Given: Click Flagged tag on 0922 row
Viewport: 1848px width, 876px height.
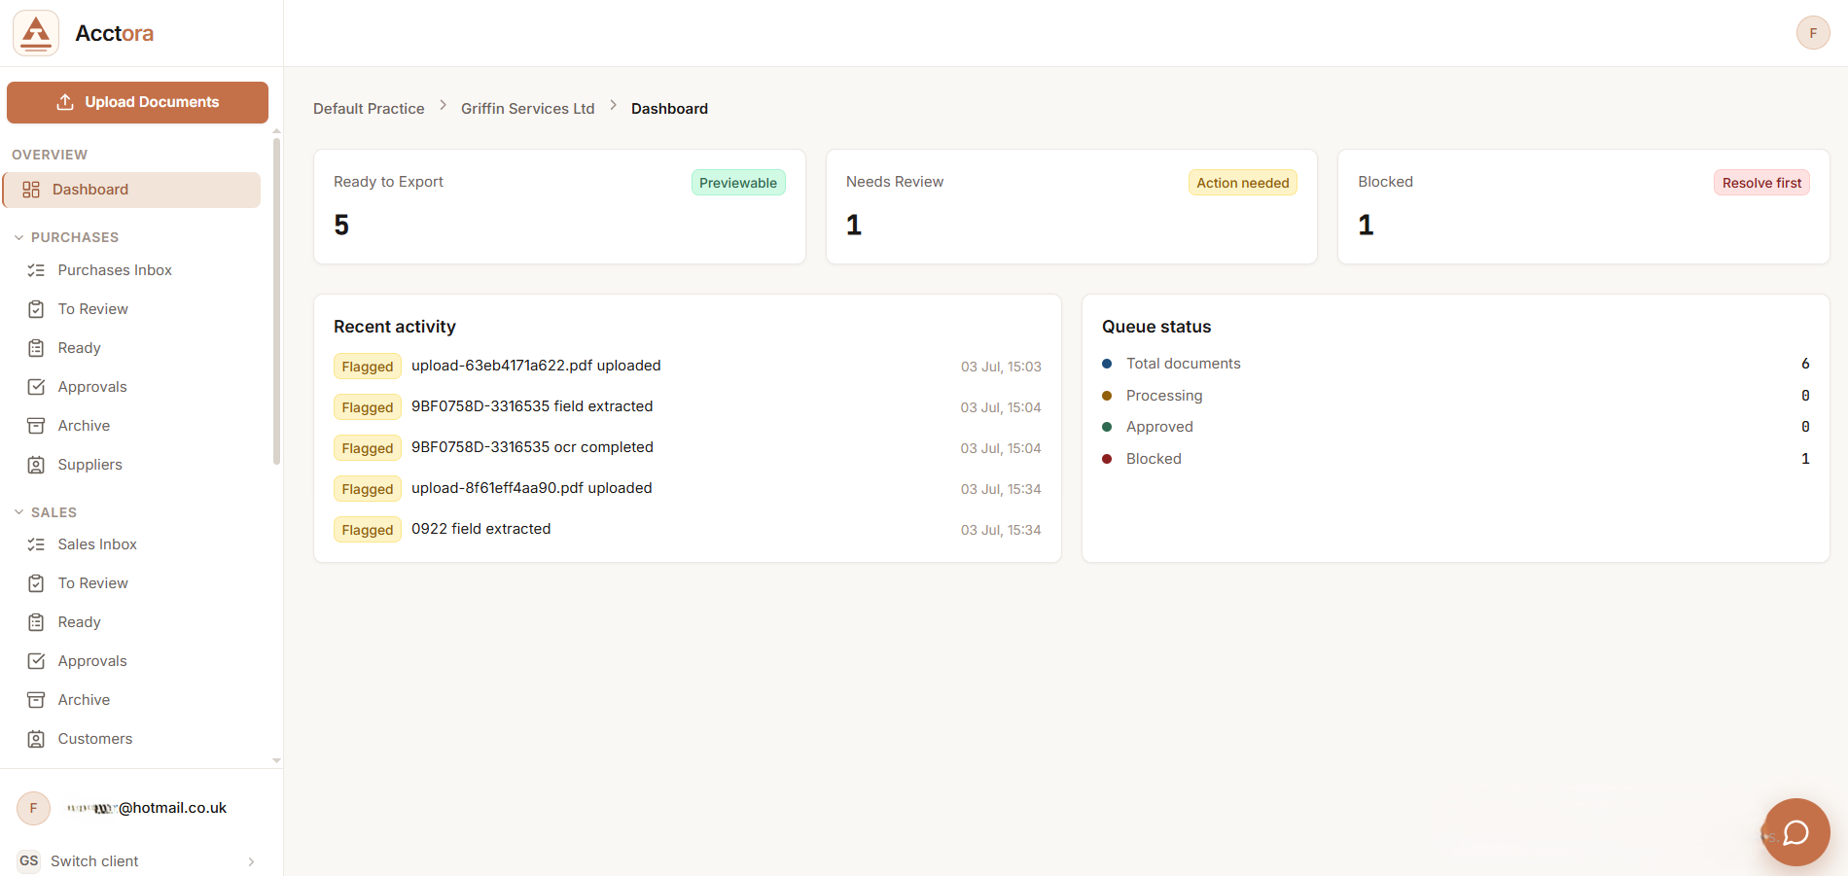Looking at the screenshot, I should point(368,530).
